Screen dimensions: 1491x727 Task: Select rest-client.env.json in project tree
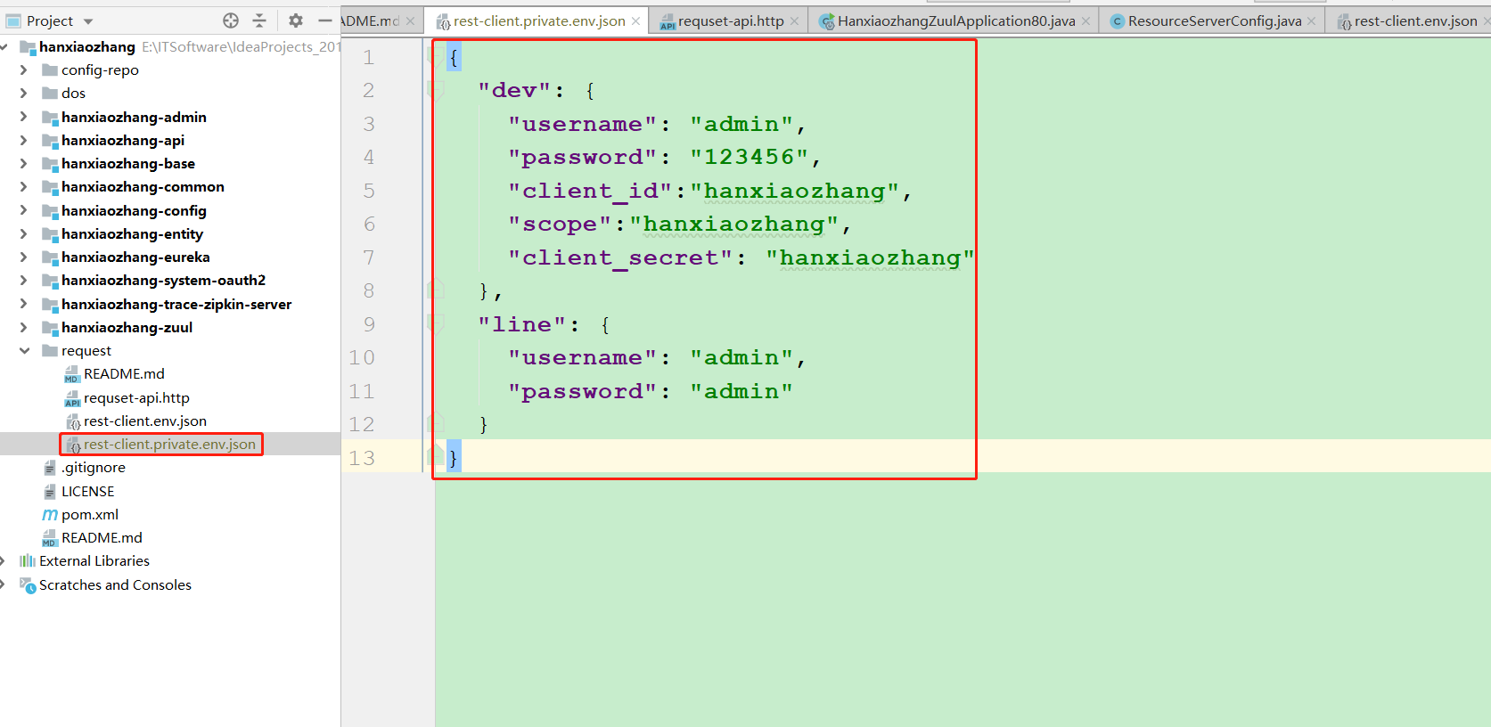[x=144, y=421]
